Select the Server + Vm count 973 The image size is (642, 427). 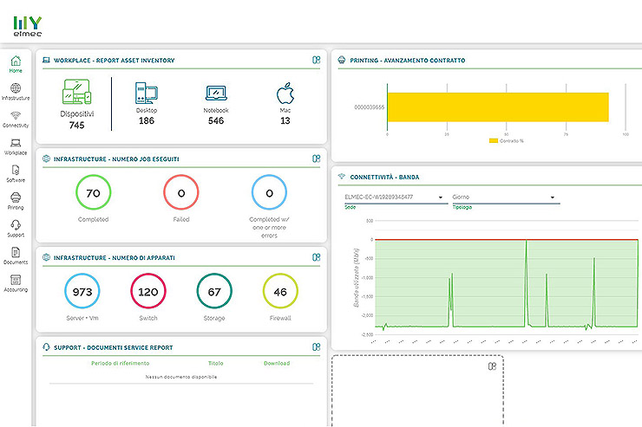pos(83,292)
